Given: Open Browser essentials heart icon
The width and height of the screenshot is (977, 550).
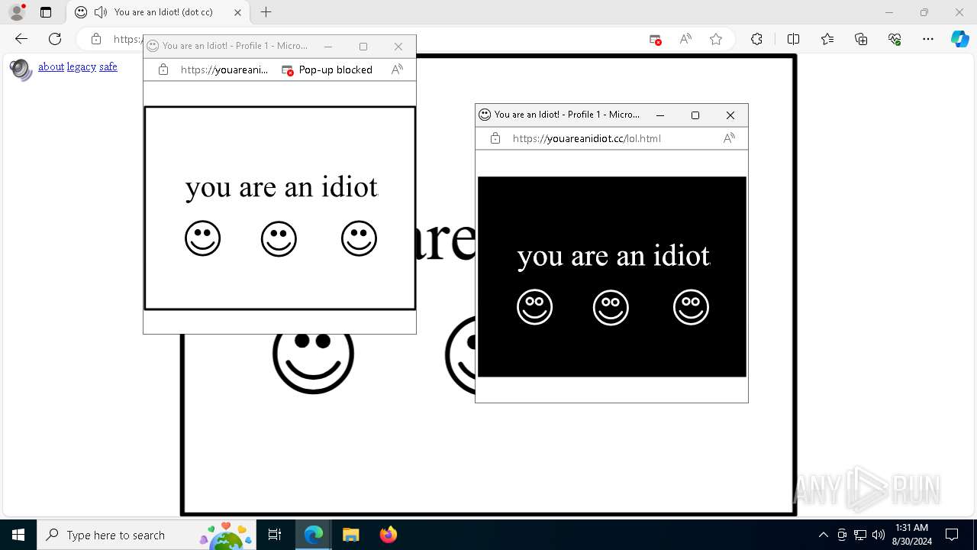Looking at the screenshot, I should [895, 39].
